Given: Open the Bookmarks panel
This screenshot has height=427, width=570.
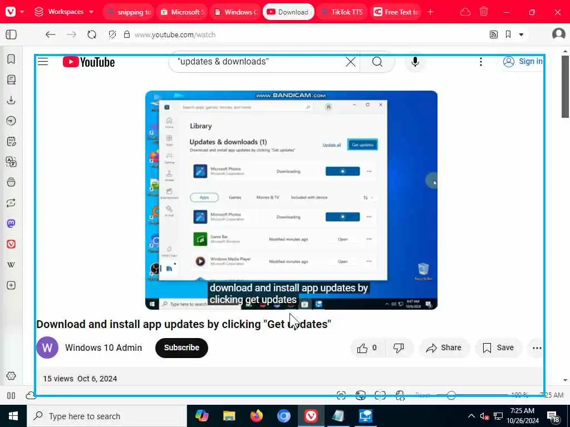Looking at the screenshot, I should pos(11,59).
